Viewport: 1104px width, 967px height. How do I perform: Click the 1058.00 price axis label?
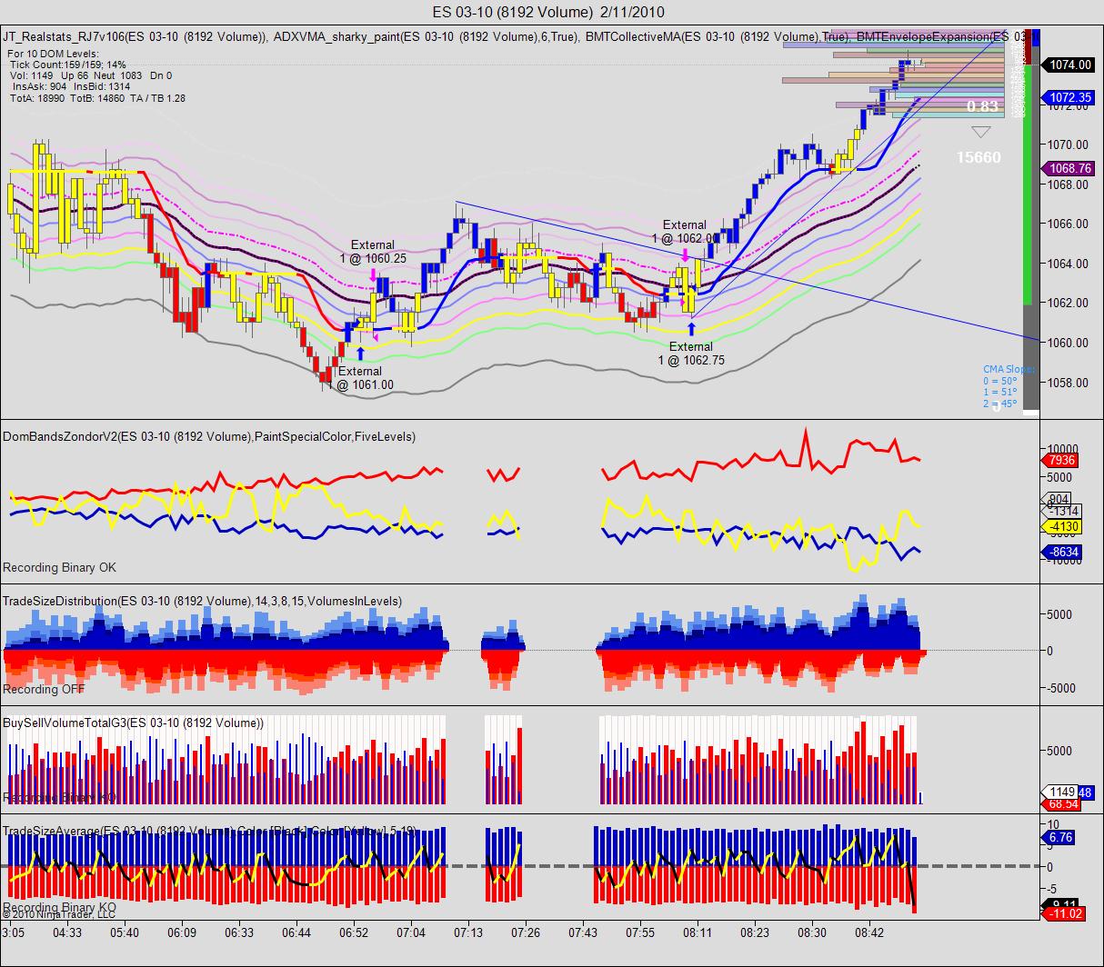1068,383
